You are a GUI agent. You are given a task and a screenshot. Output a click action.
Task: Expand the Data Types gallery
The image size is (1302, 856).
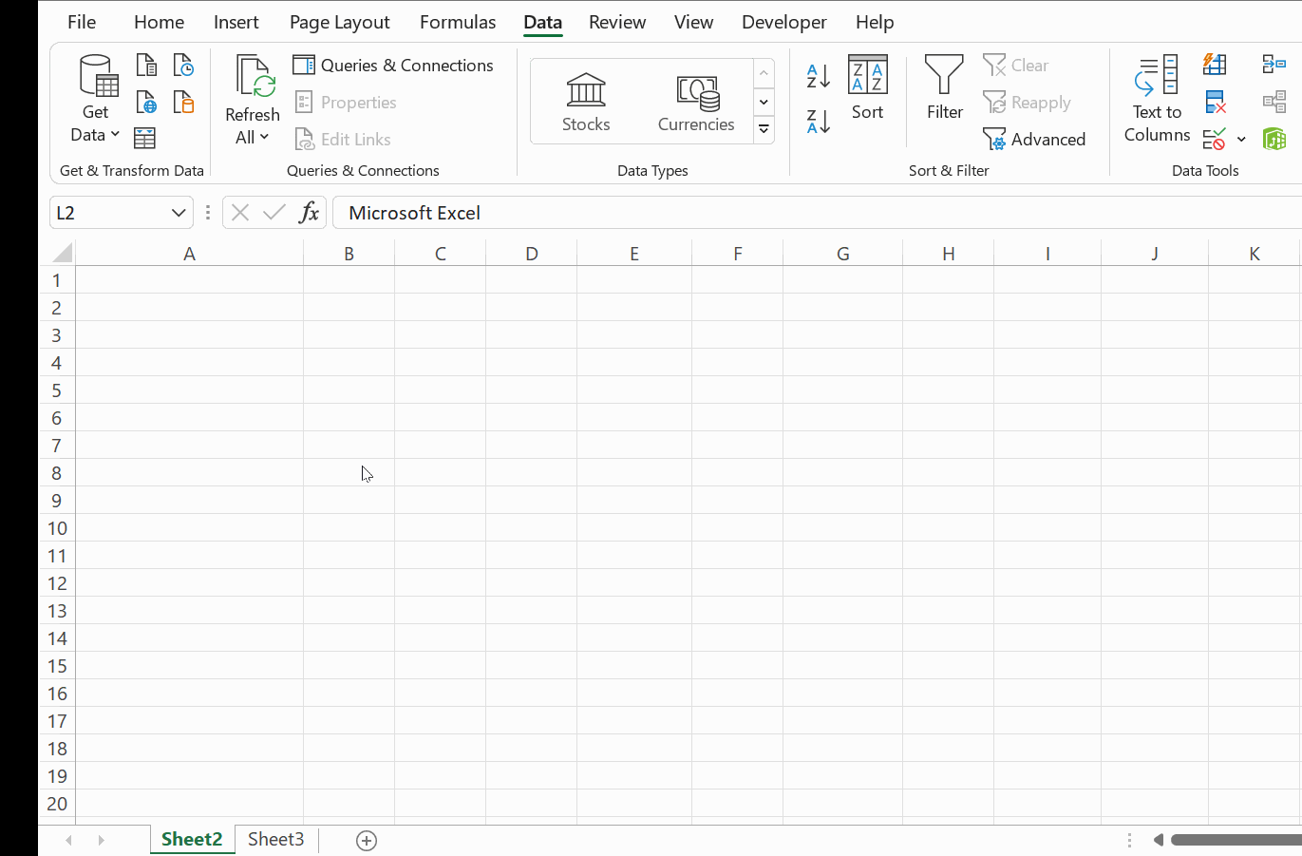click(x=764, y=129)
